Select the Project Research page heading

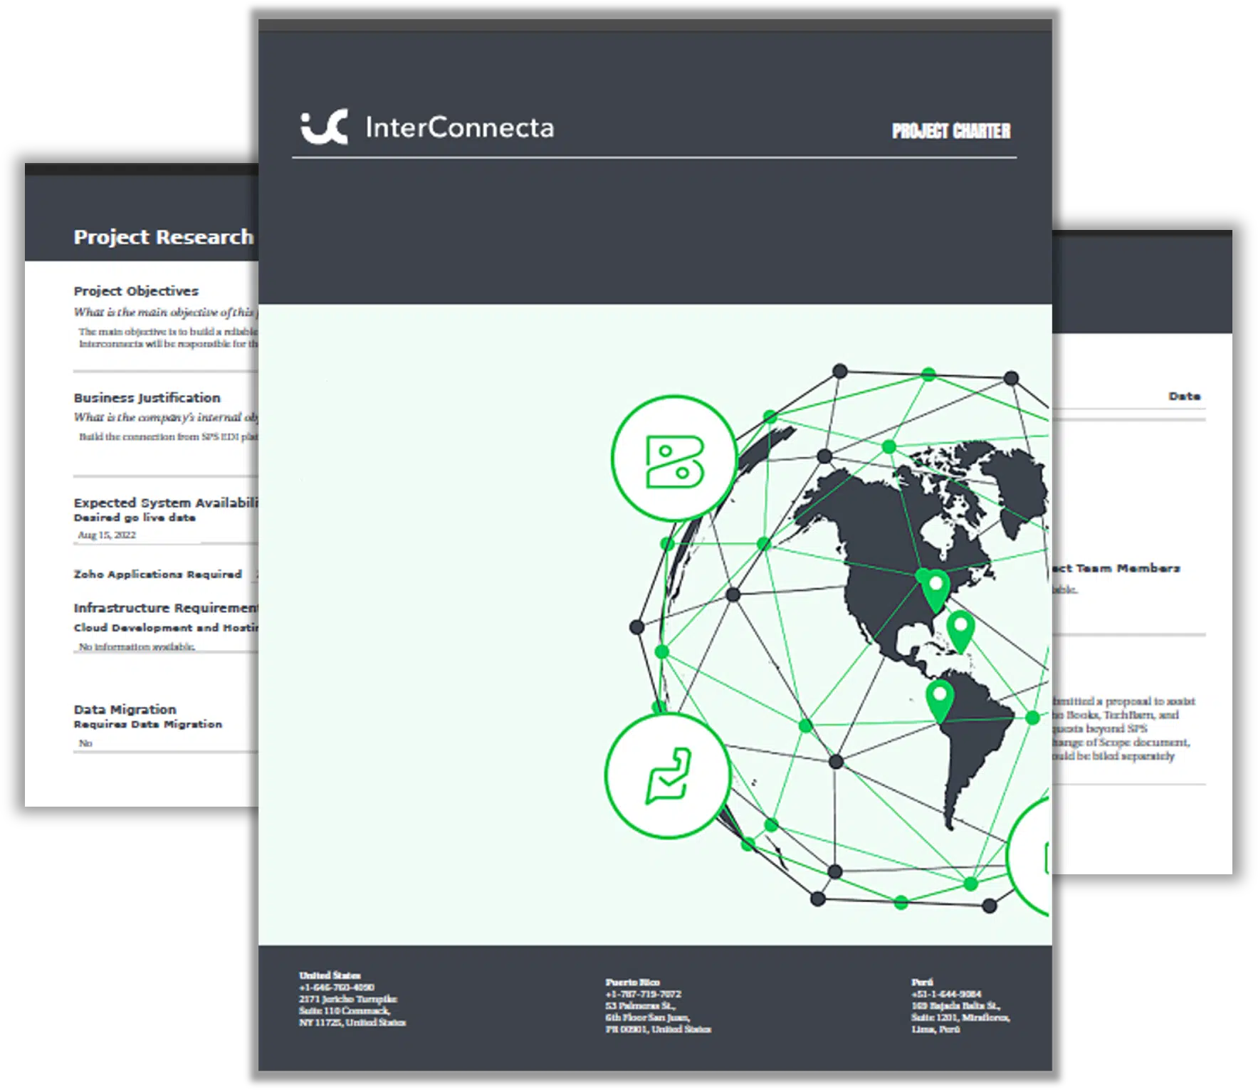click(164, 236)
